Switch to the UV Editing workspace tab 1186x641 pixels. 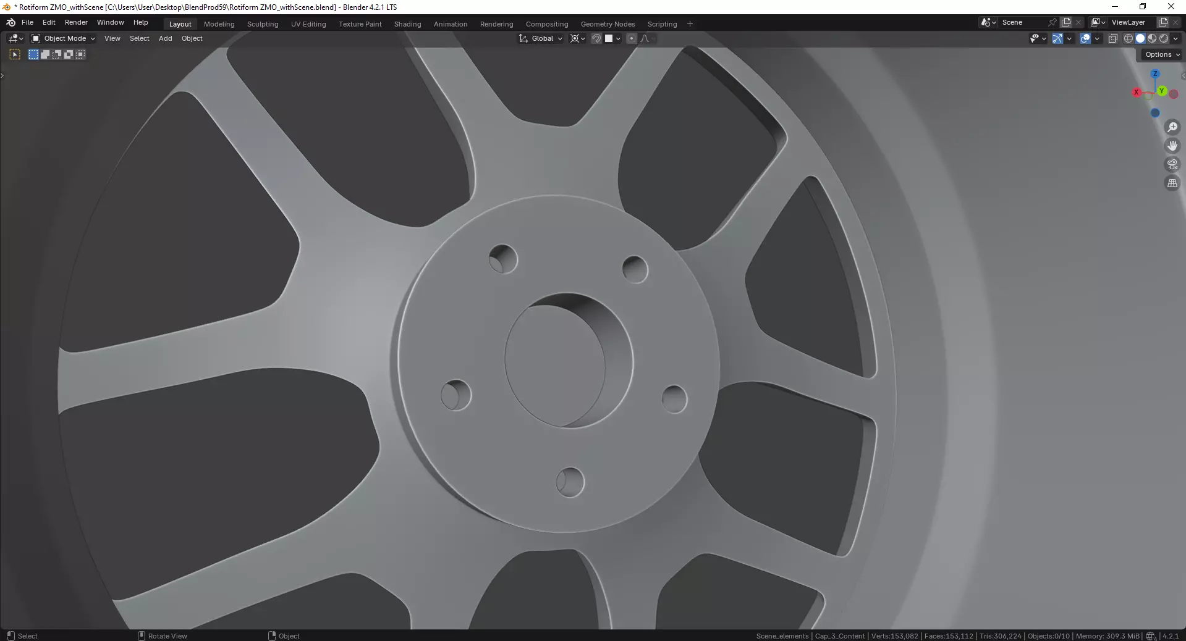click(308, 24)
